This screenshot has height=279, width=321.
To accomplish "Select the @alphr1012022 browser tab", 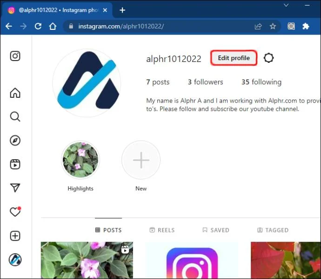I will point(57,10).
